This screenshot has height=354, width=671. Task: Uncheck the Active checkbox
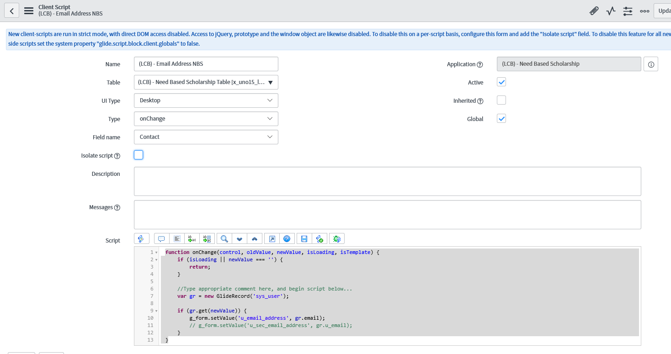coord(501,82)
